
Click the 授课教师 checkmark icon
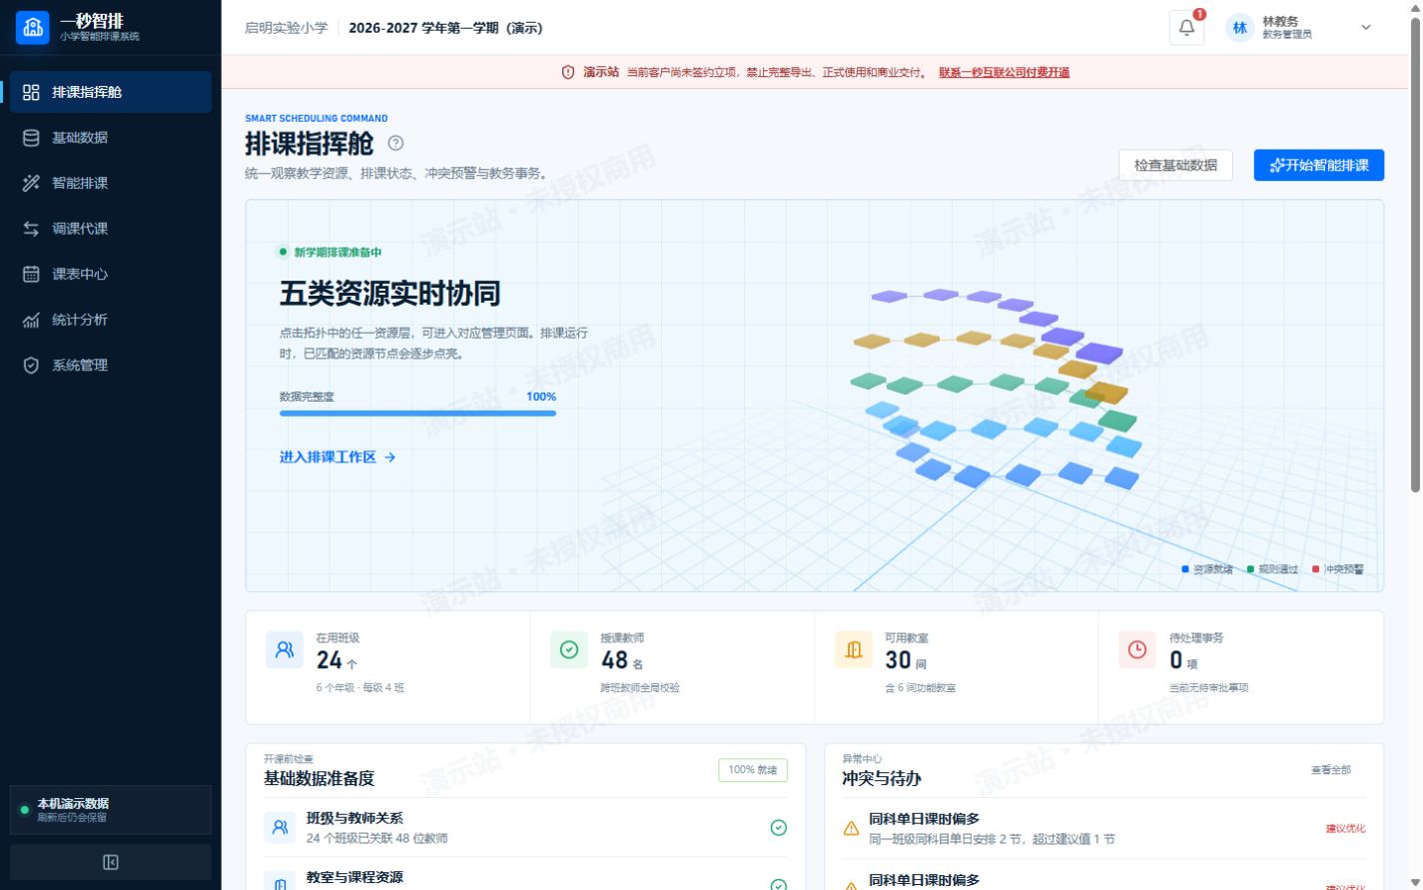tap(569, 649)
